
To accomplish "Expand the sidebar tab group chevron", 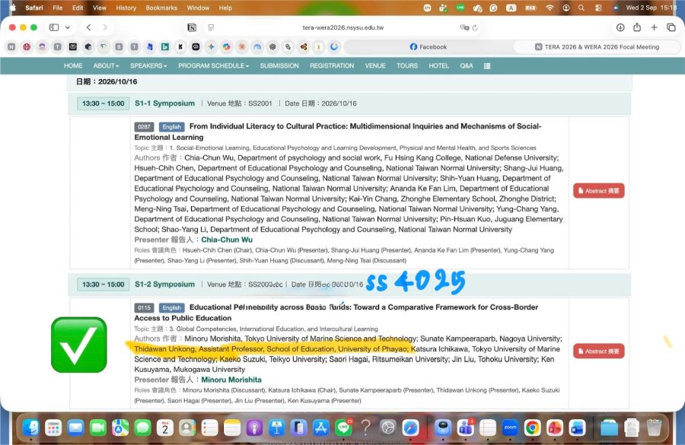I will click(68, 27).
